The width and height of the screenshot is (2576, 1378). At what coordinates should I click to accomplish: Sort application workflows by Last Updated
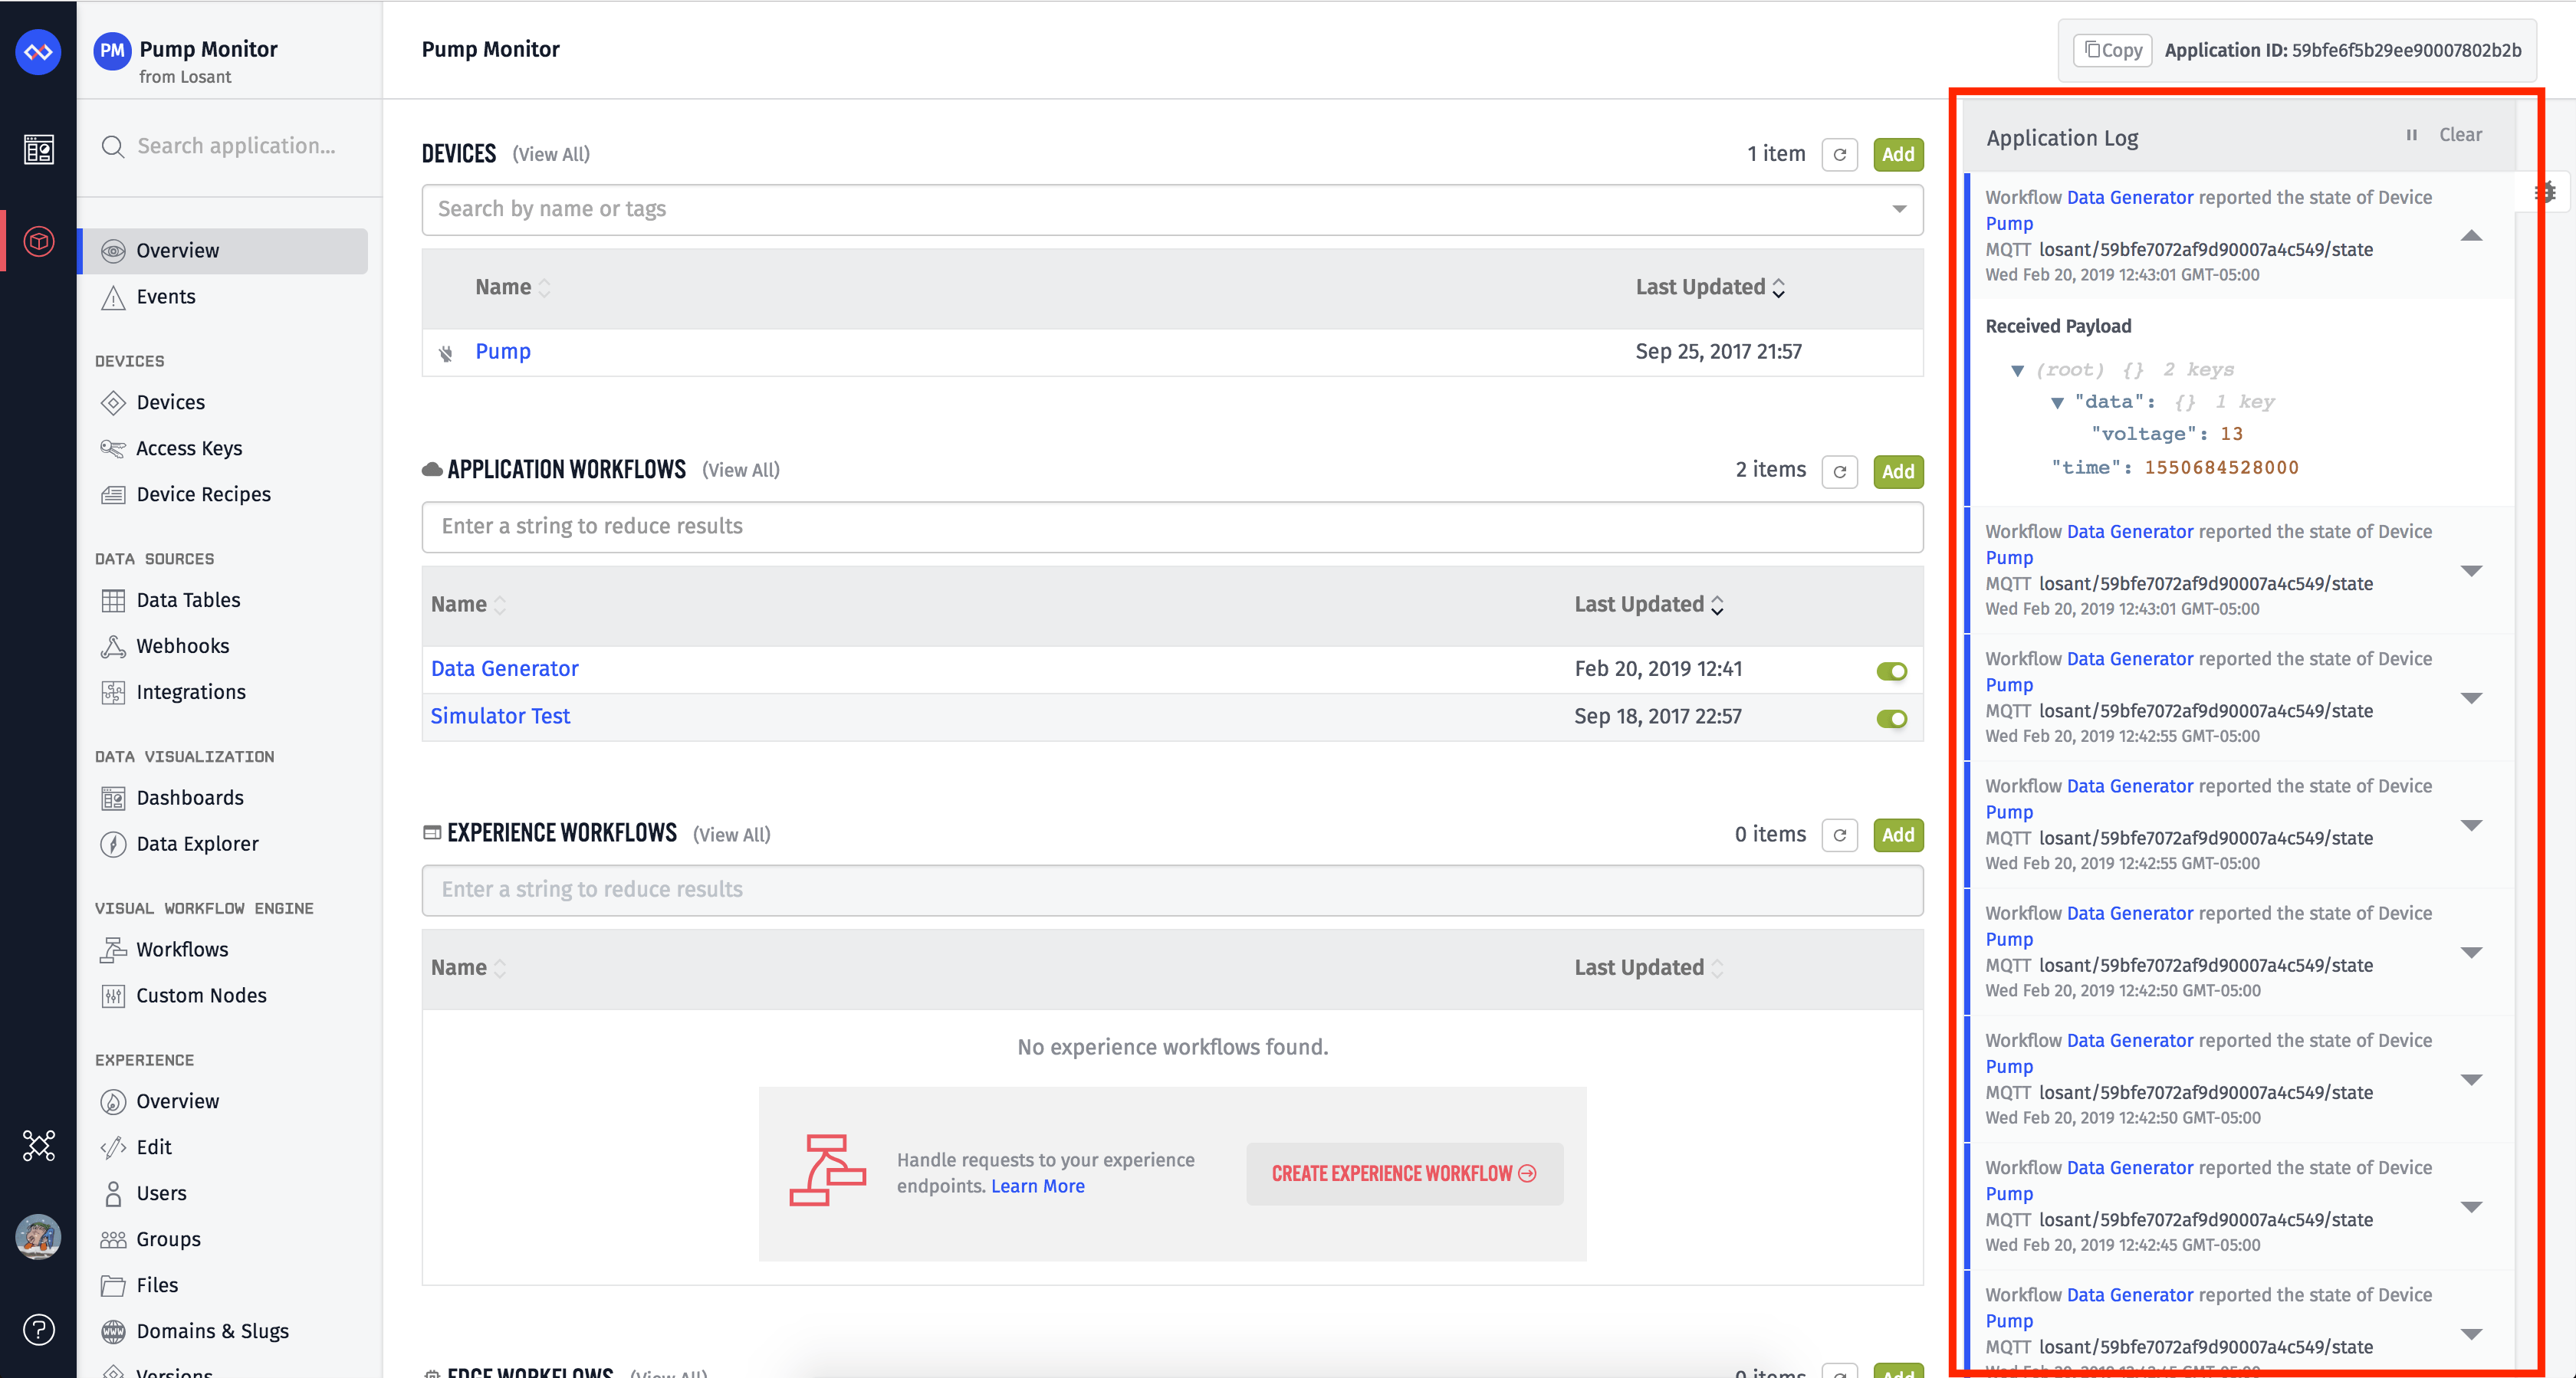pyautogui.click(x=1649, y=604)
